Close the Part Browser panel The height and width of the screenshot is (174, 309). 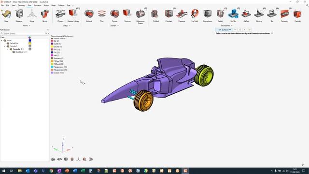pos(48,29)
